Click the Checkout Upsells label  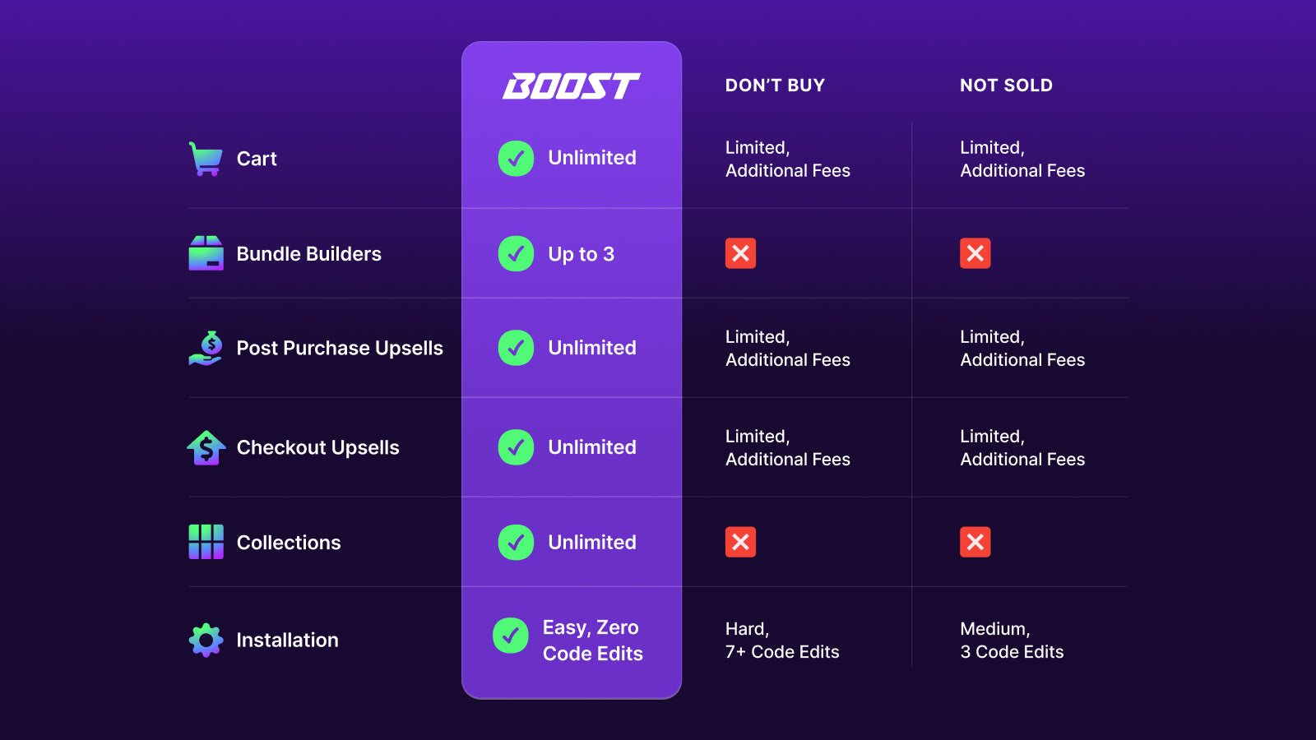[x=317, y=447]
